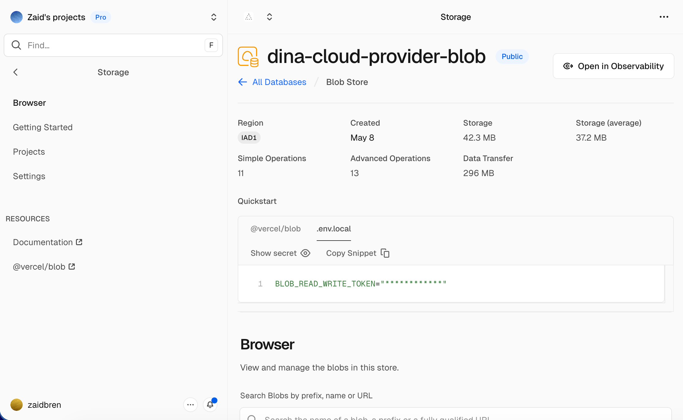Click the Pro plan badge

pyautogui.click(x=100, y=17)
